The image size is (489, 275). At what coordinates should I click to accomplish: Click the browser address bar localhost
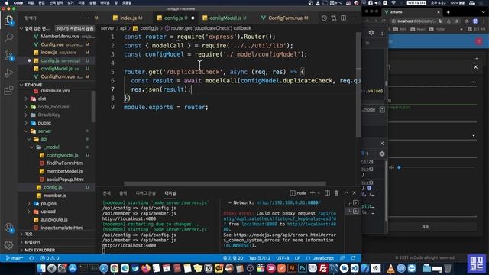pyautogui.click(x=416, y=21)
